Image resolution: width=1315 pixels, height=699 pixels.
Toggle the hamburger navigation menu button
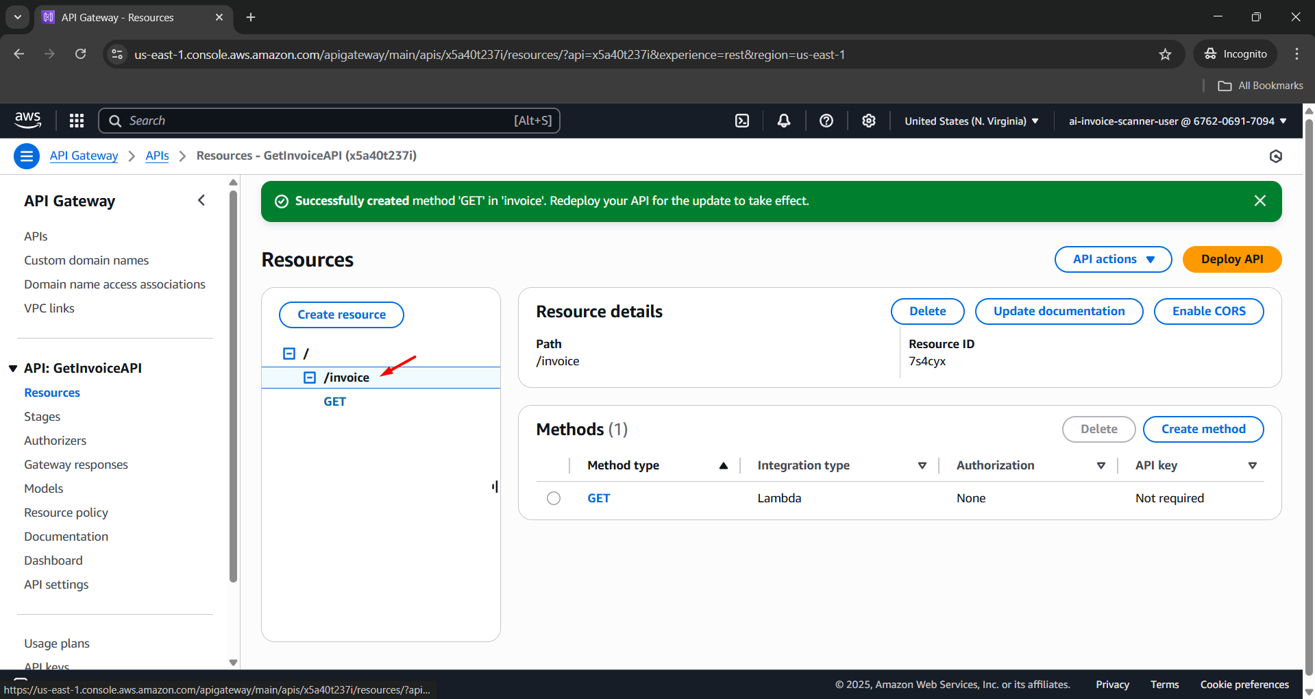(27, 156)
